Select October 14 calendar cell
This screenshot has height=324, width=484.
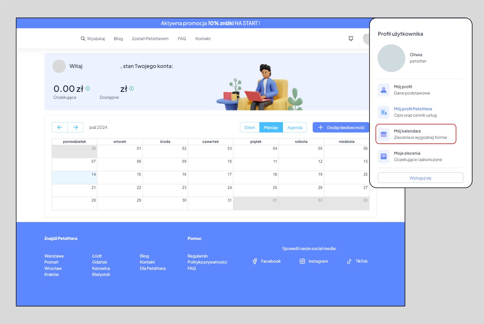coord(74,178)
